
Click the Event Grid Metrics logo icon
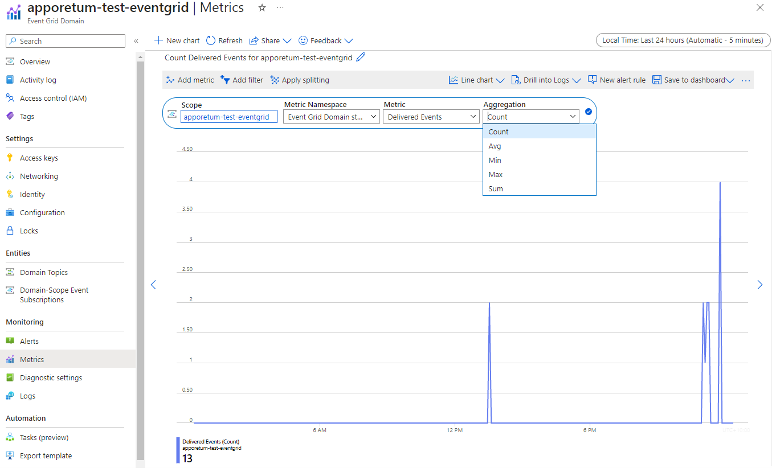pyautogui.click(x=14, y=13)
